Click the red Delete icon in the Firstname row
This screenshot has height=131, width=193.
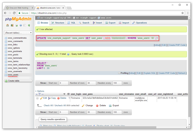click(58, 98)
